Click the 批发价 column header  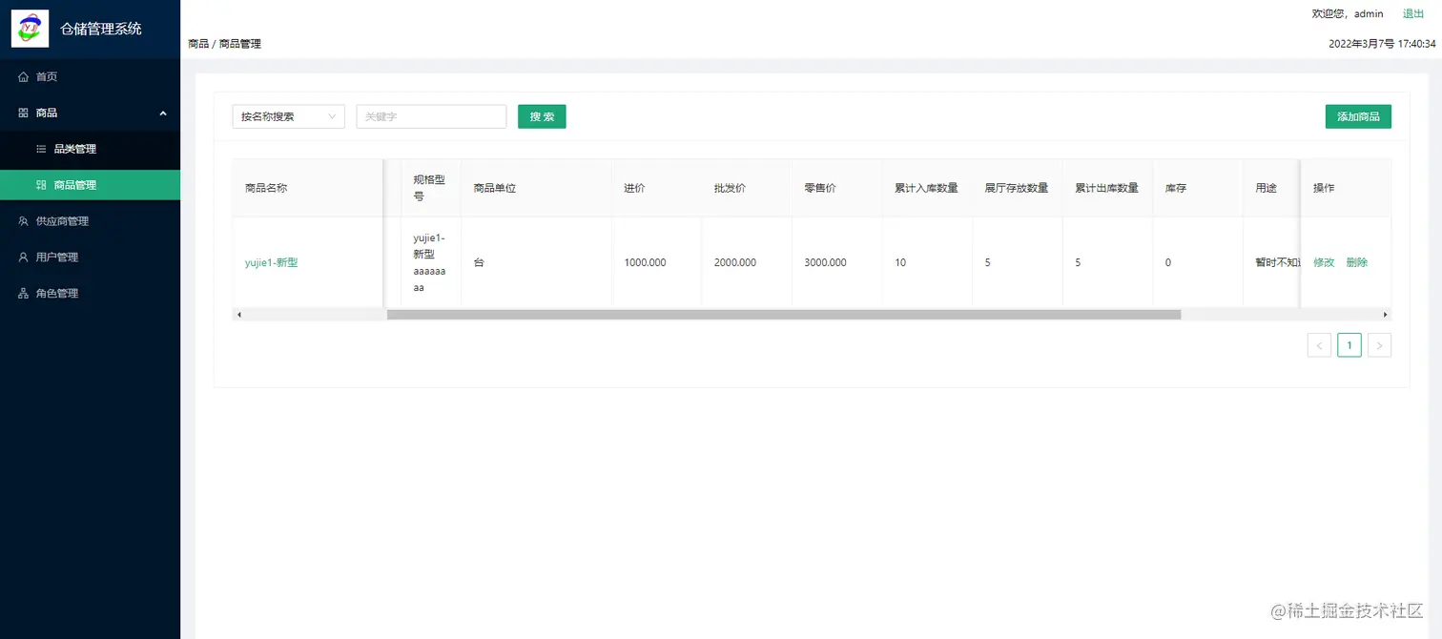[x=746, y=188]
